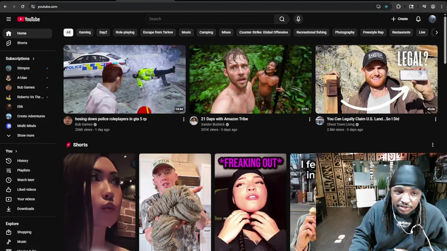Open Your videos
Screen dimensions: 447x251
click(28, 199)
